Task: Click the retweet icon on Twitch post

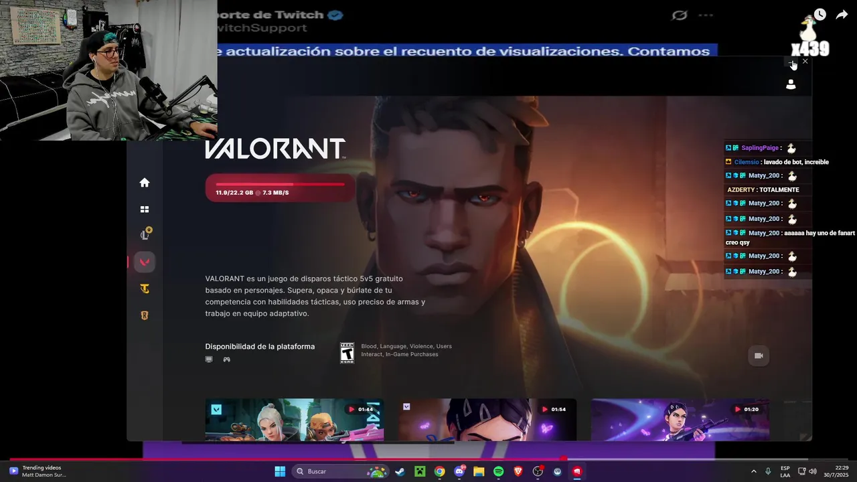Action: click(x=680, y=15)
